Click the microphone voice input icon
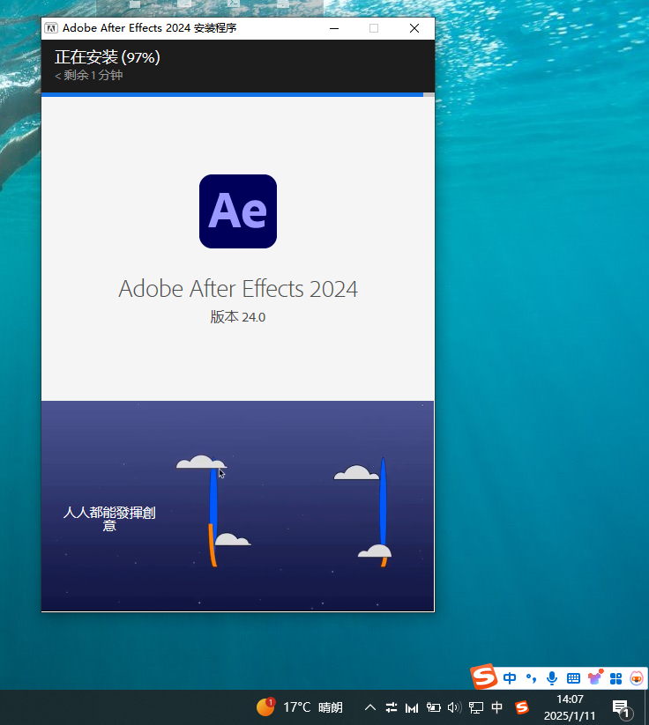649x725 pixels. click(x=552, y=678)
